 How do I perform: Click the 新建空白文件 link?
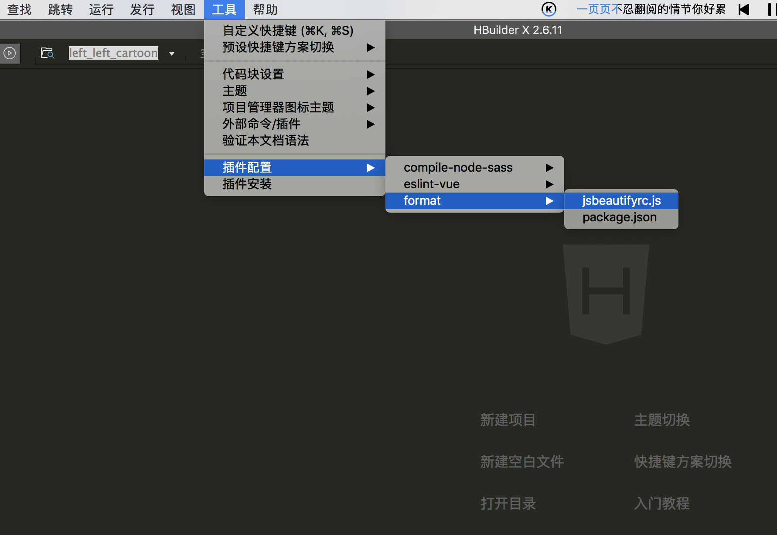[x=522, y=462]
